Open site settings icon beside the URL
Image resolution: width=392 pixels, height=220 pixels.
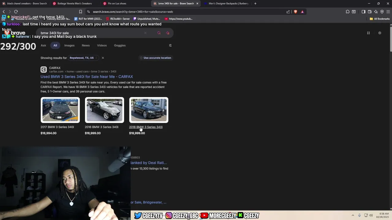(89, 12)
